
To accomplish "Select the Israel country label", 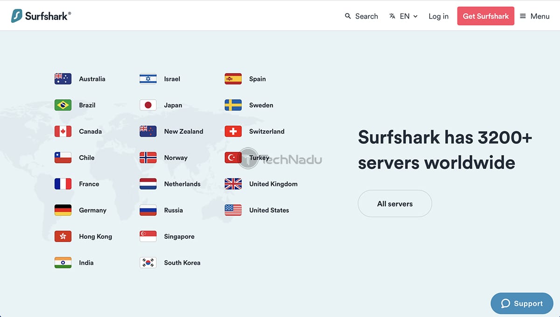I will pyautogui.click(x=172, y=79).
